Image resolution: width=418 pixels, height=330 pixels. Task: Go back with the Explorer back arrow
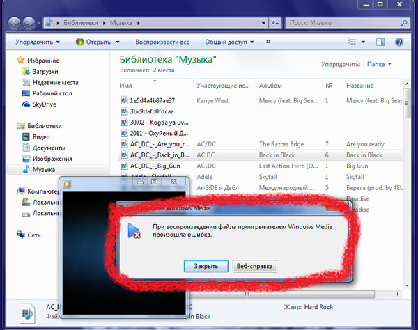pos(14,23)
